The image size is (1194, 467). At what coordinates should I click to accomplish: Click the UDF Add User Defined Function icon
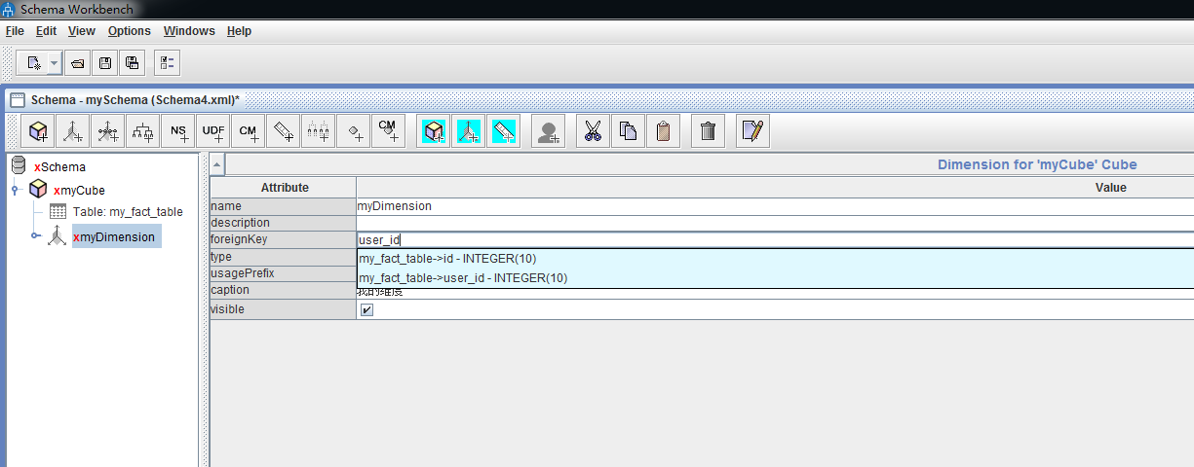click(x=213, y=130)
